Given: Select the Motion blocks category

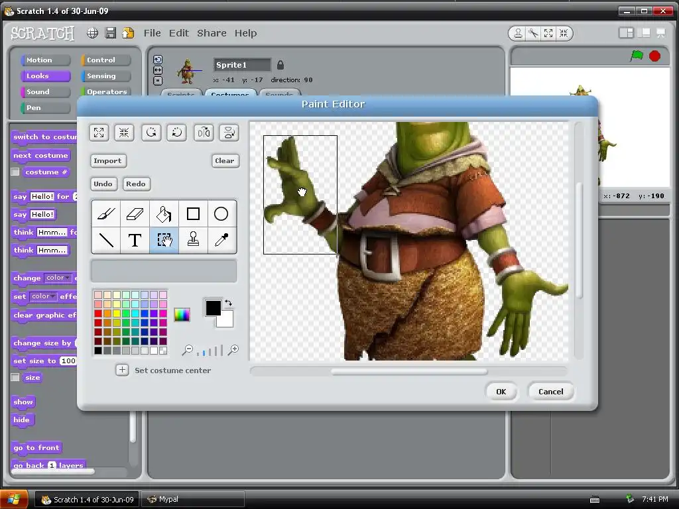Looking at the screenshot, I should tap(45, 60).
